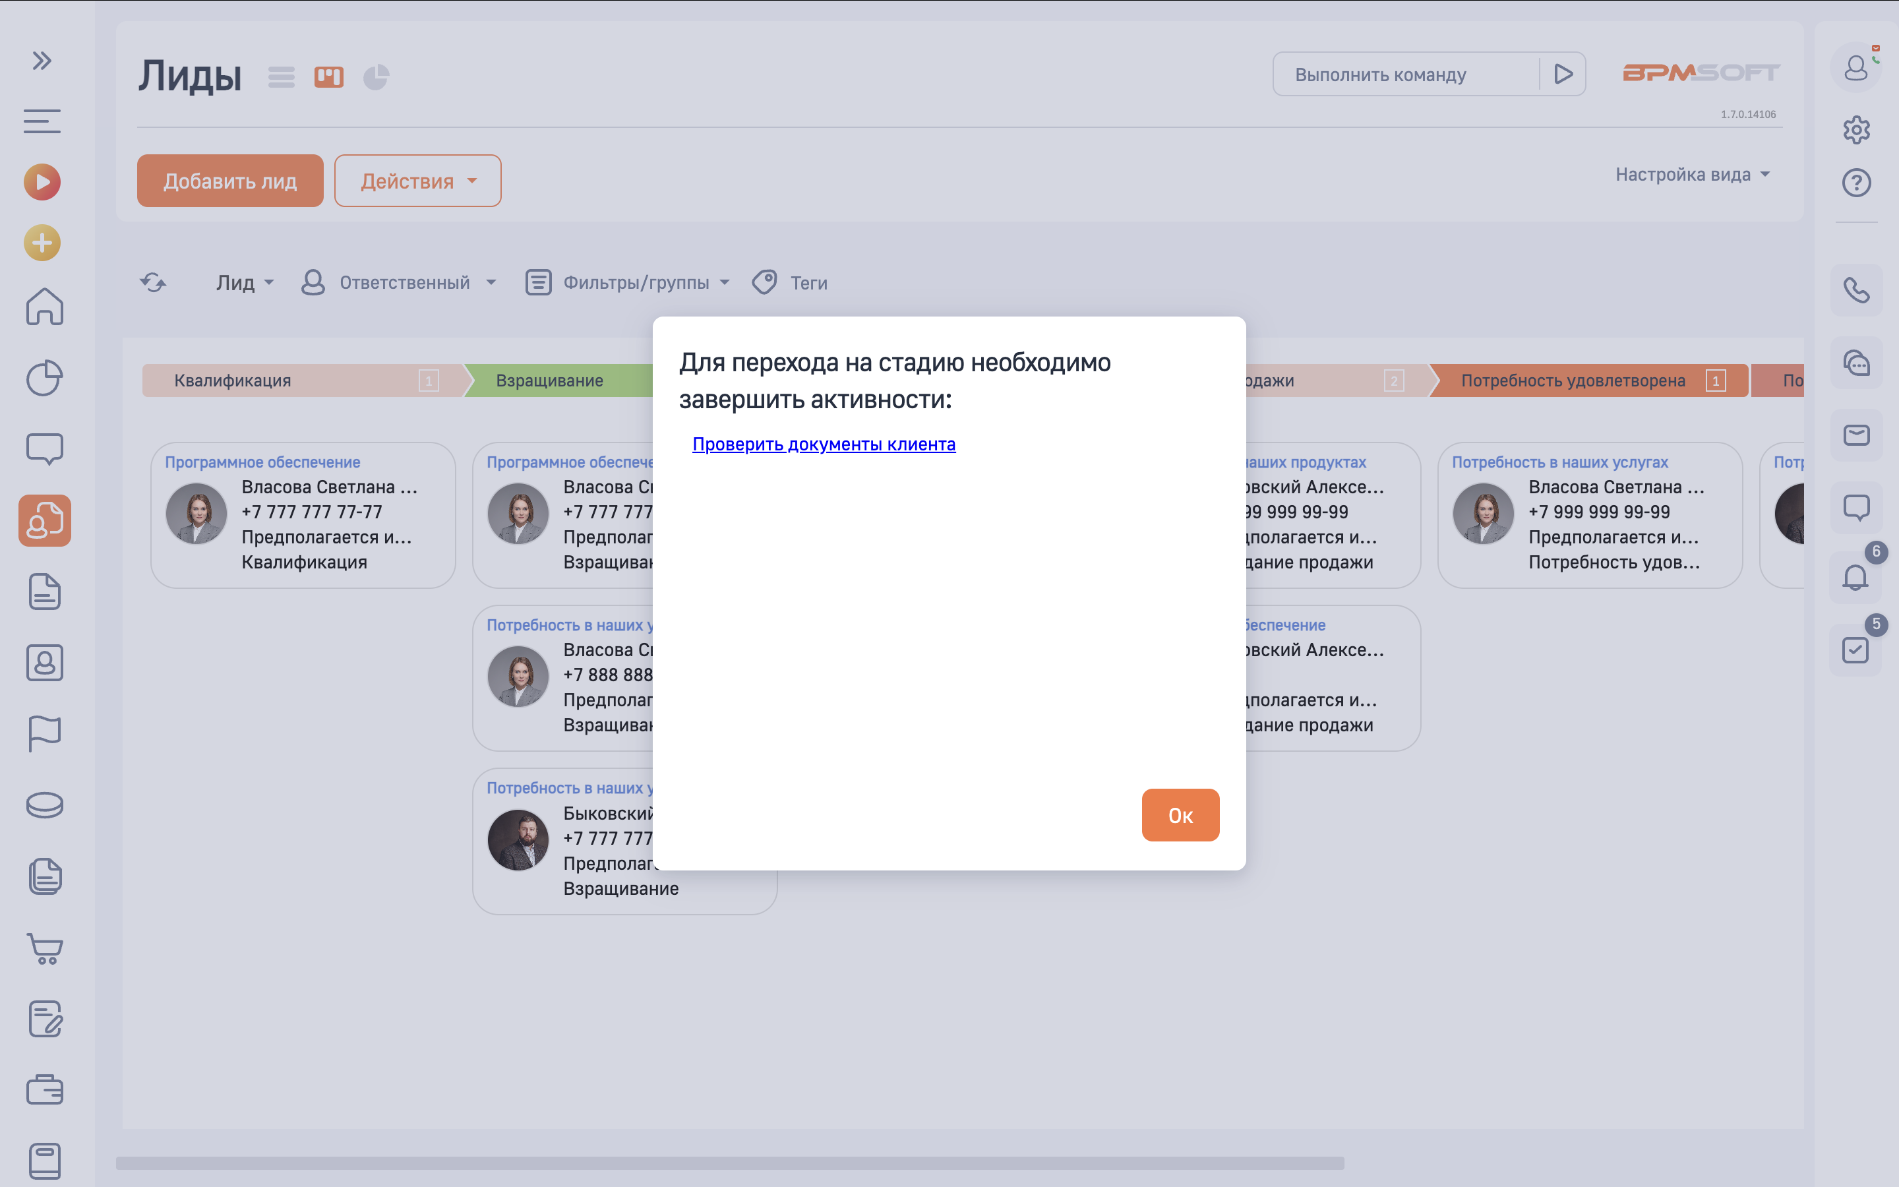The image size is (1899, 1187).
Task: Select the Взращивание stage tab
Action: [x=549, y=380]
